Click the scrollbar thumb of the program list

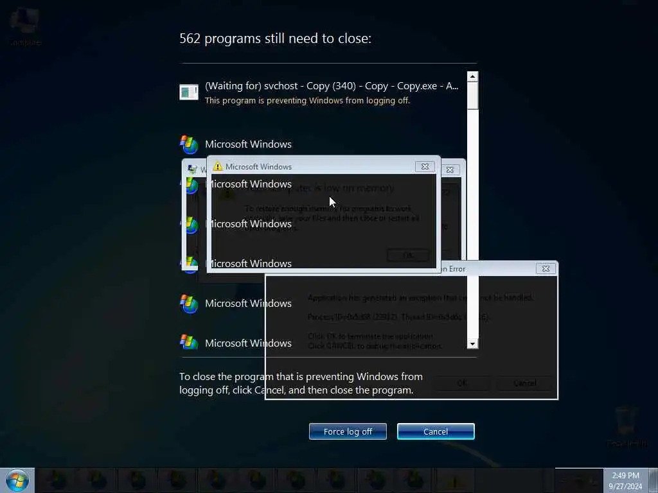point(472,96)
